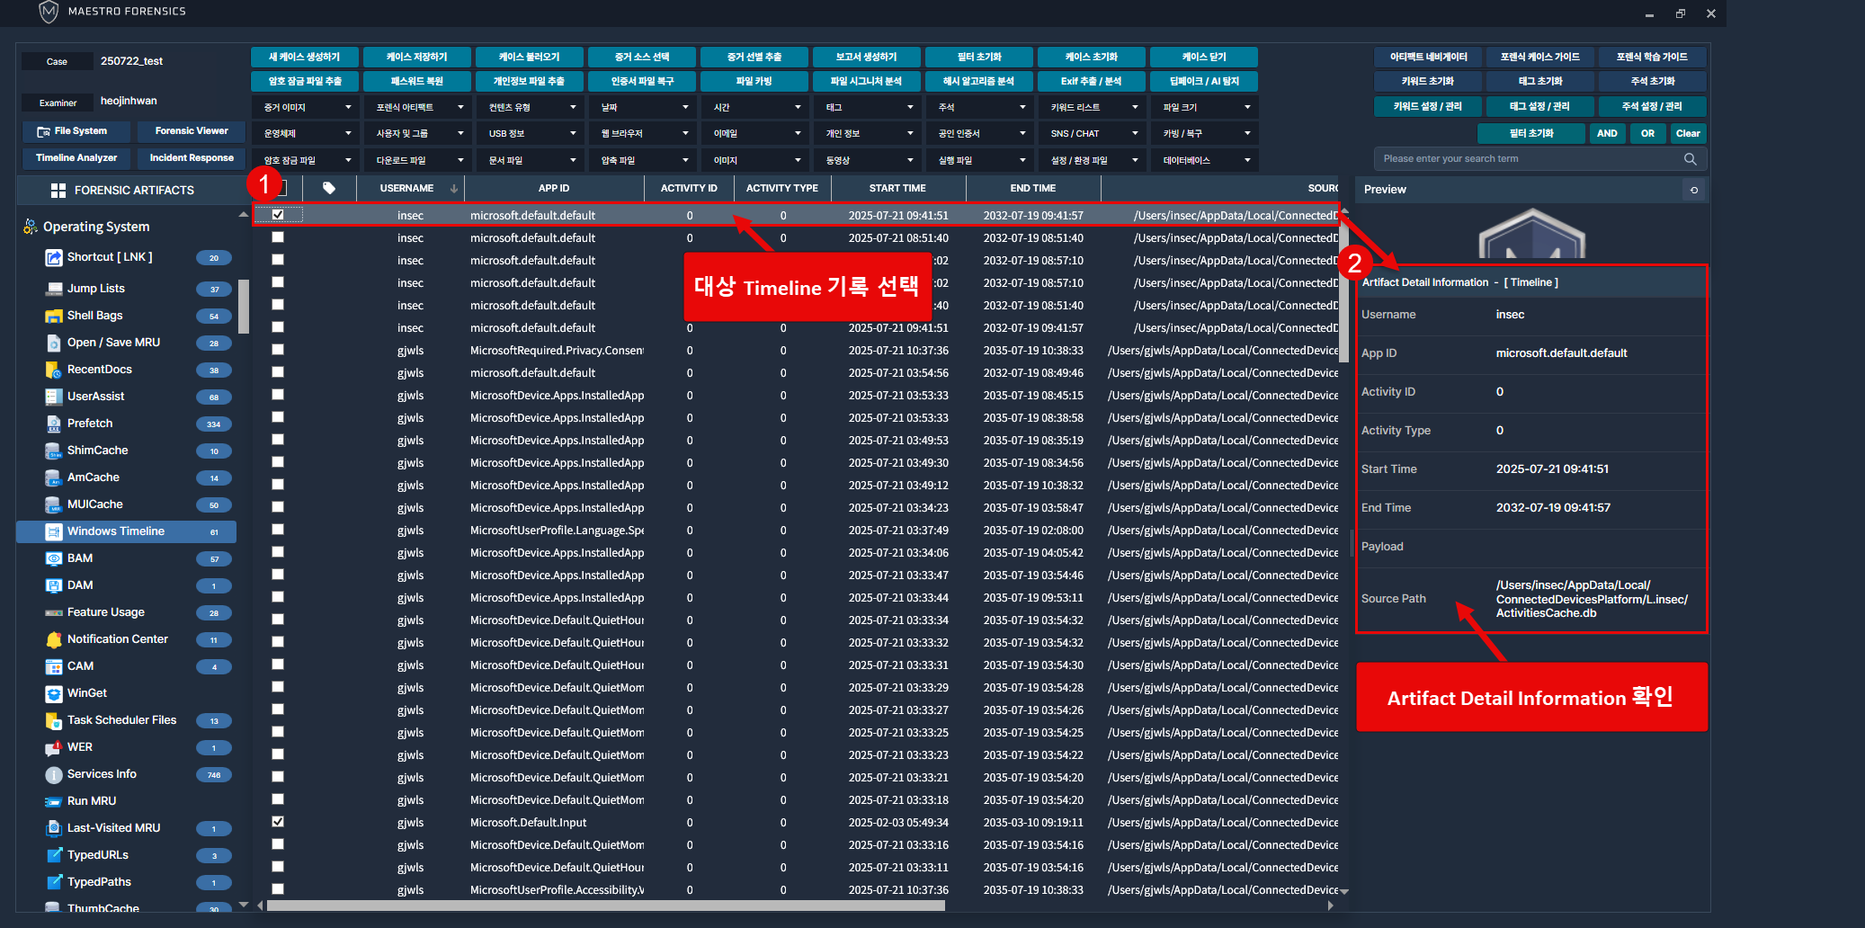This screenshot has width=1865, height=928.
Task: Click the Preview panel refresh icon
Action: (1693, 190)
